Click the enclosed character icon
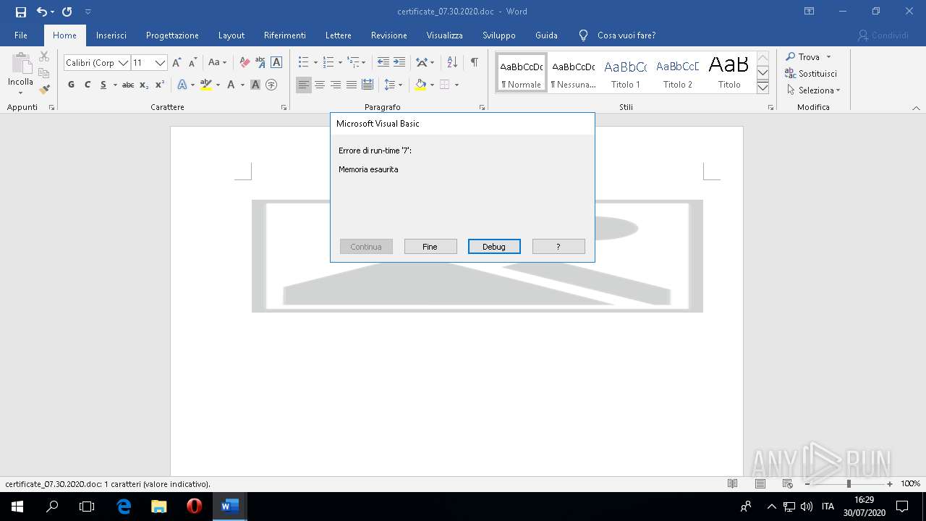Image resolution: width=926 pixels, height=521 pixels. [271, 85]
